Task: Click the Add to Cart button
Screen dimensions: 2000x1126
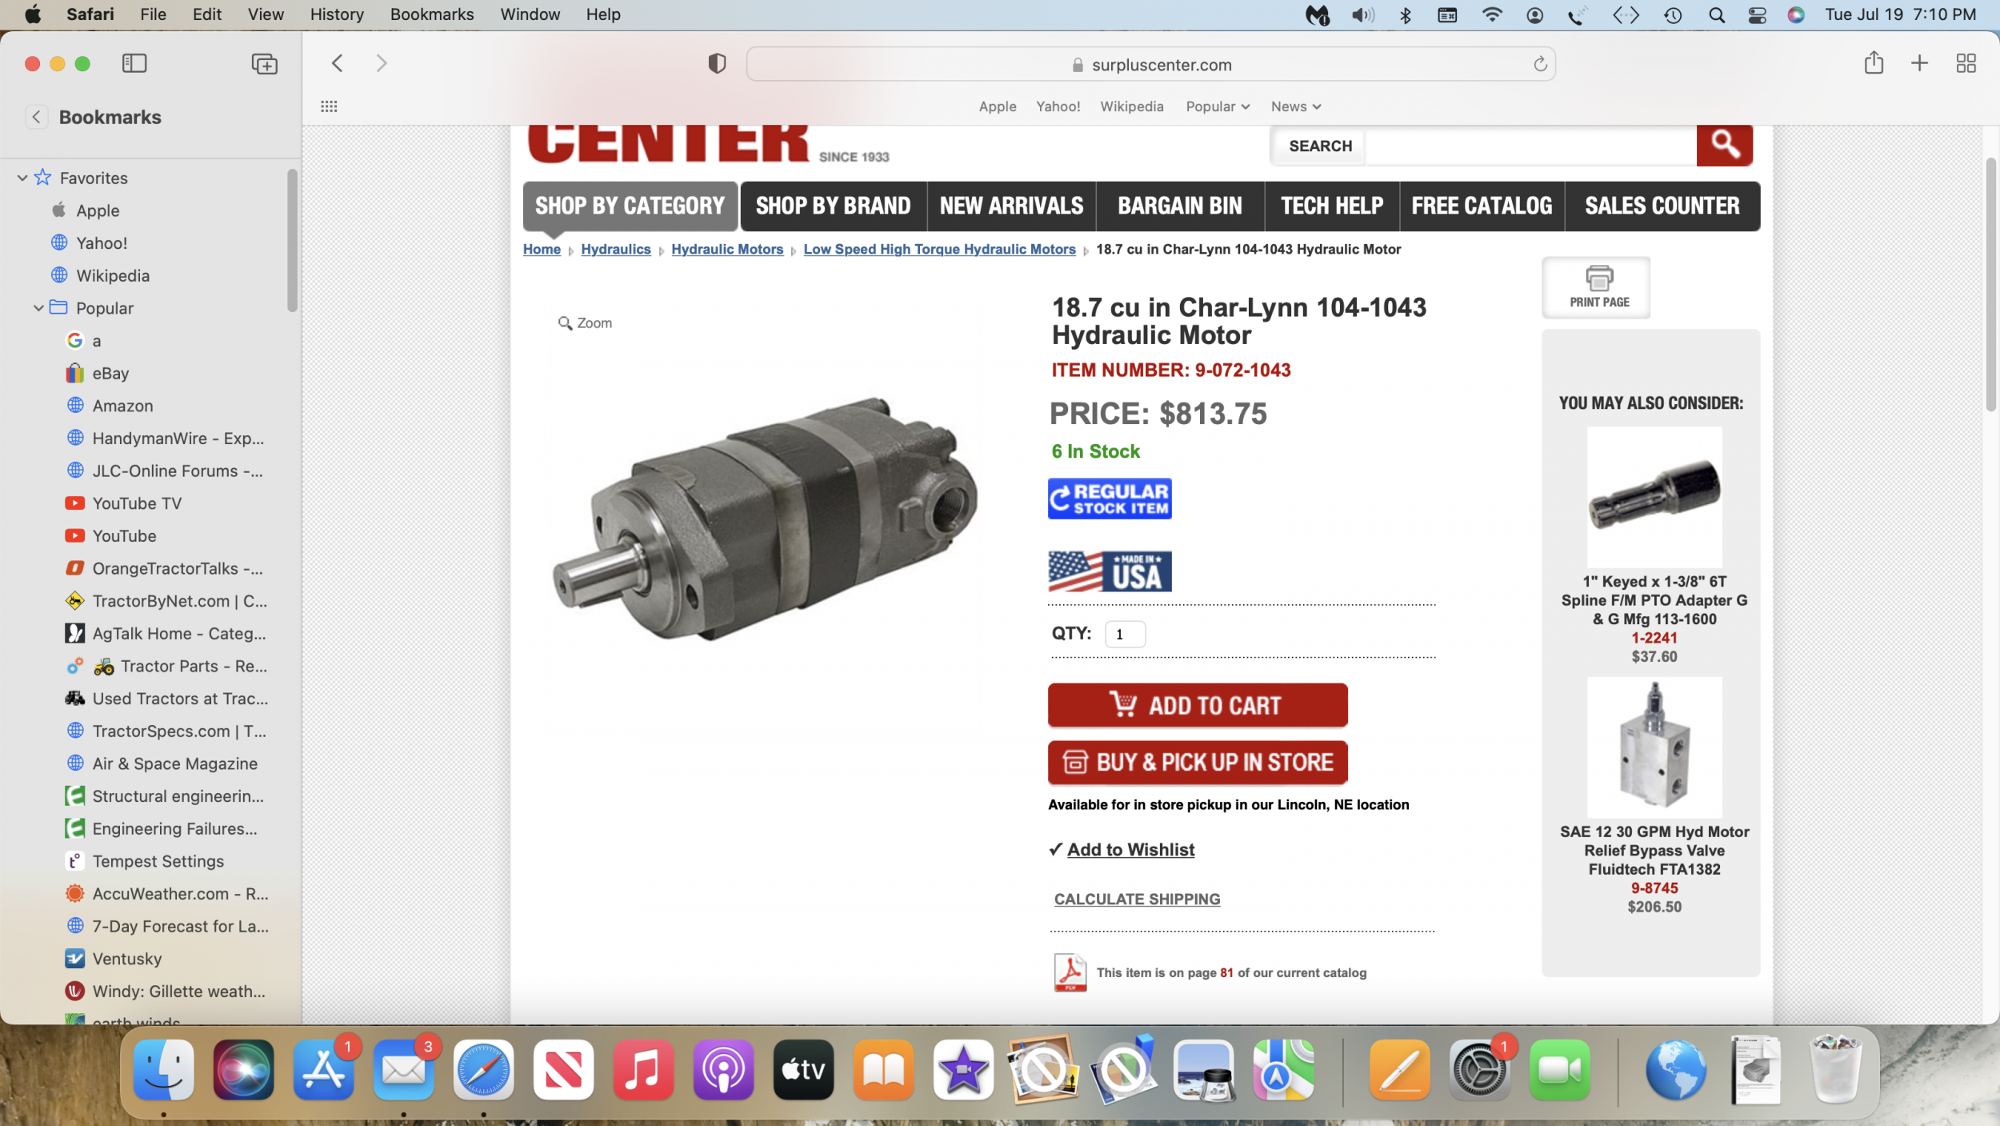Action: (x=1198, y=705)
